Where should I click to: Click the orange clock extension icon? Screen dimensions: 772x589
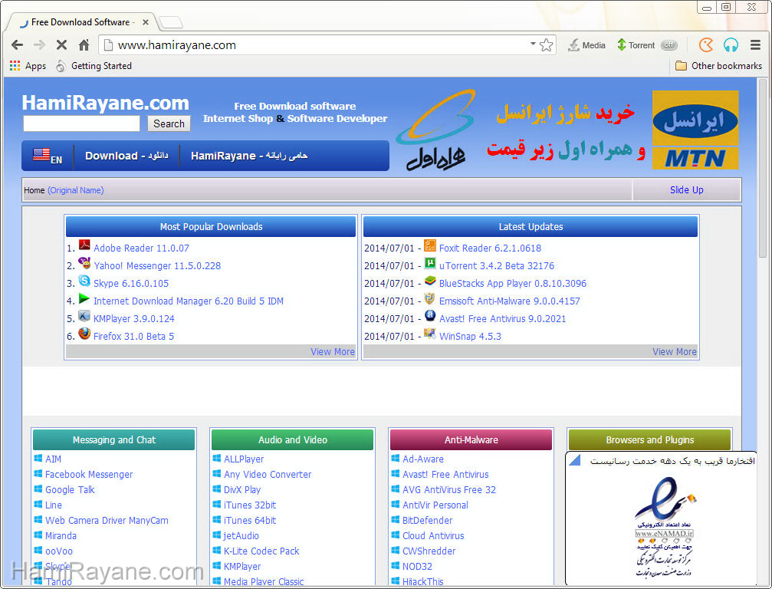coord(706,44)
